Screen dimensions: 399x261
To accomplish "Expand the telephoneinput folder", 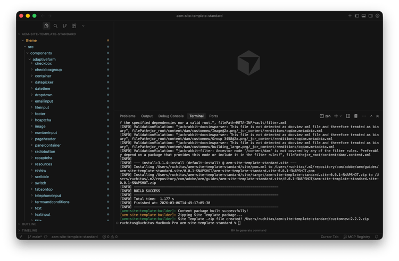I will point(65,196).
